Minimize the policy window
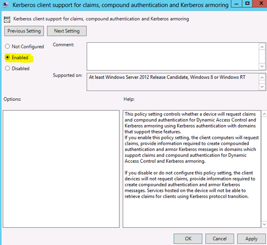 [236, 3]
